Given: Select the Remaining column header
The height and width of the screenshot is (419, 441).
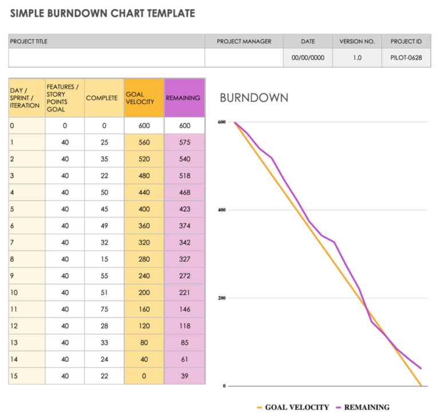Looking at the screenshot, I should (x=184, y=98).
